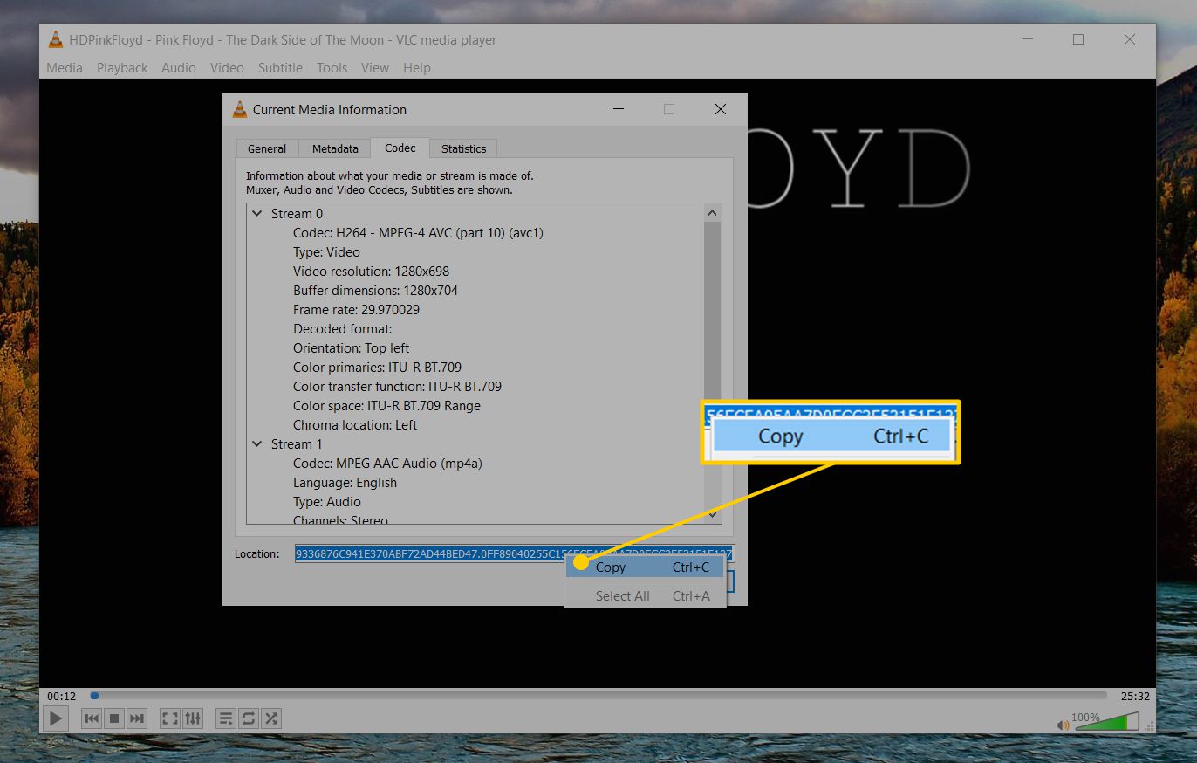Open the Playback menu

[x=122, y=67]
